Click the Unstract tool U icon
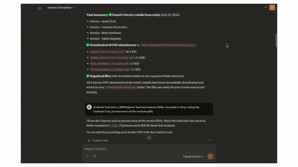 (89, 140)
